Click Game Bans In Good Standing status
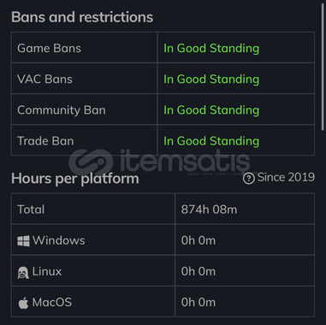 [x=211, y=48]
